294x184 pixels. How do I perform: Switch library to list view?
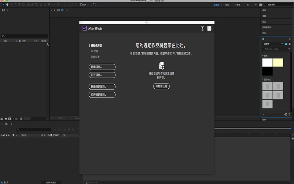(290, 44)
